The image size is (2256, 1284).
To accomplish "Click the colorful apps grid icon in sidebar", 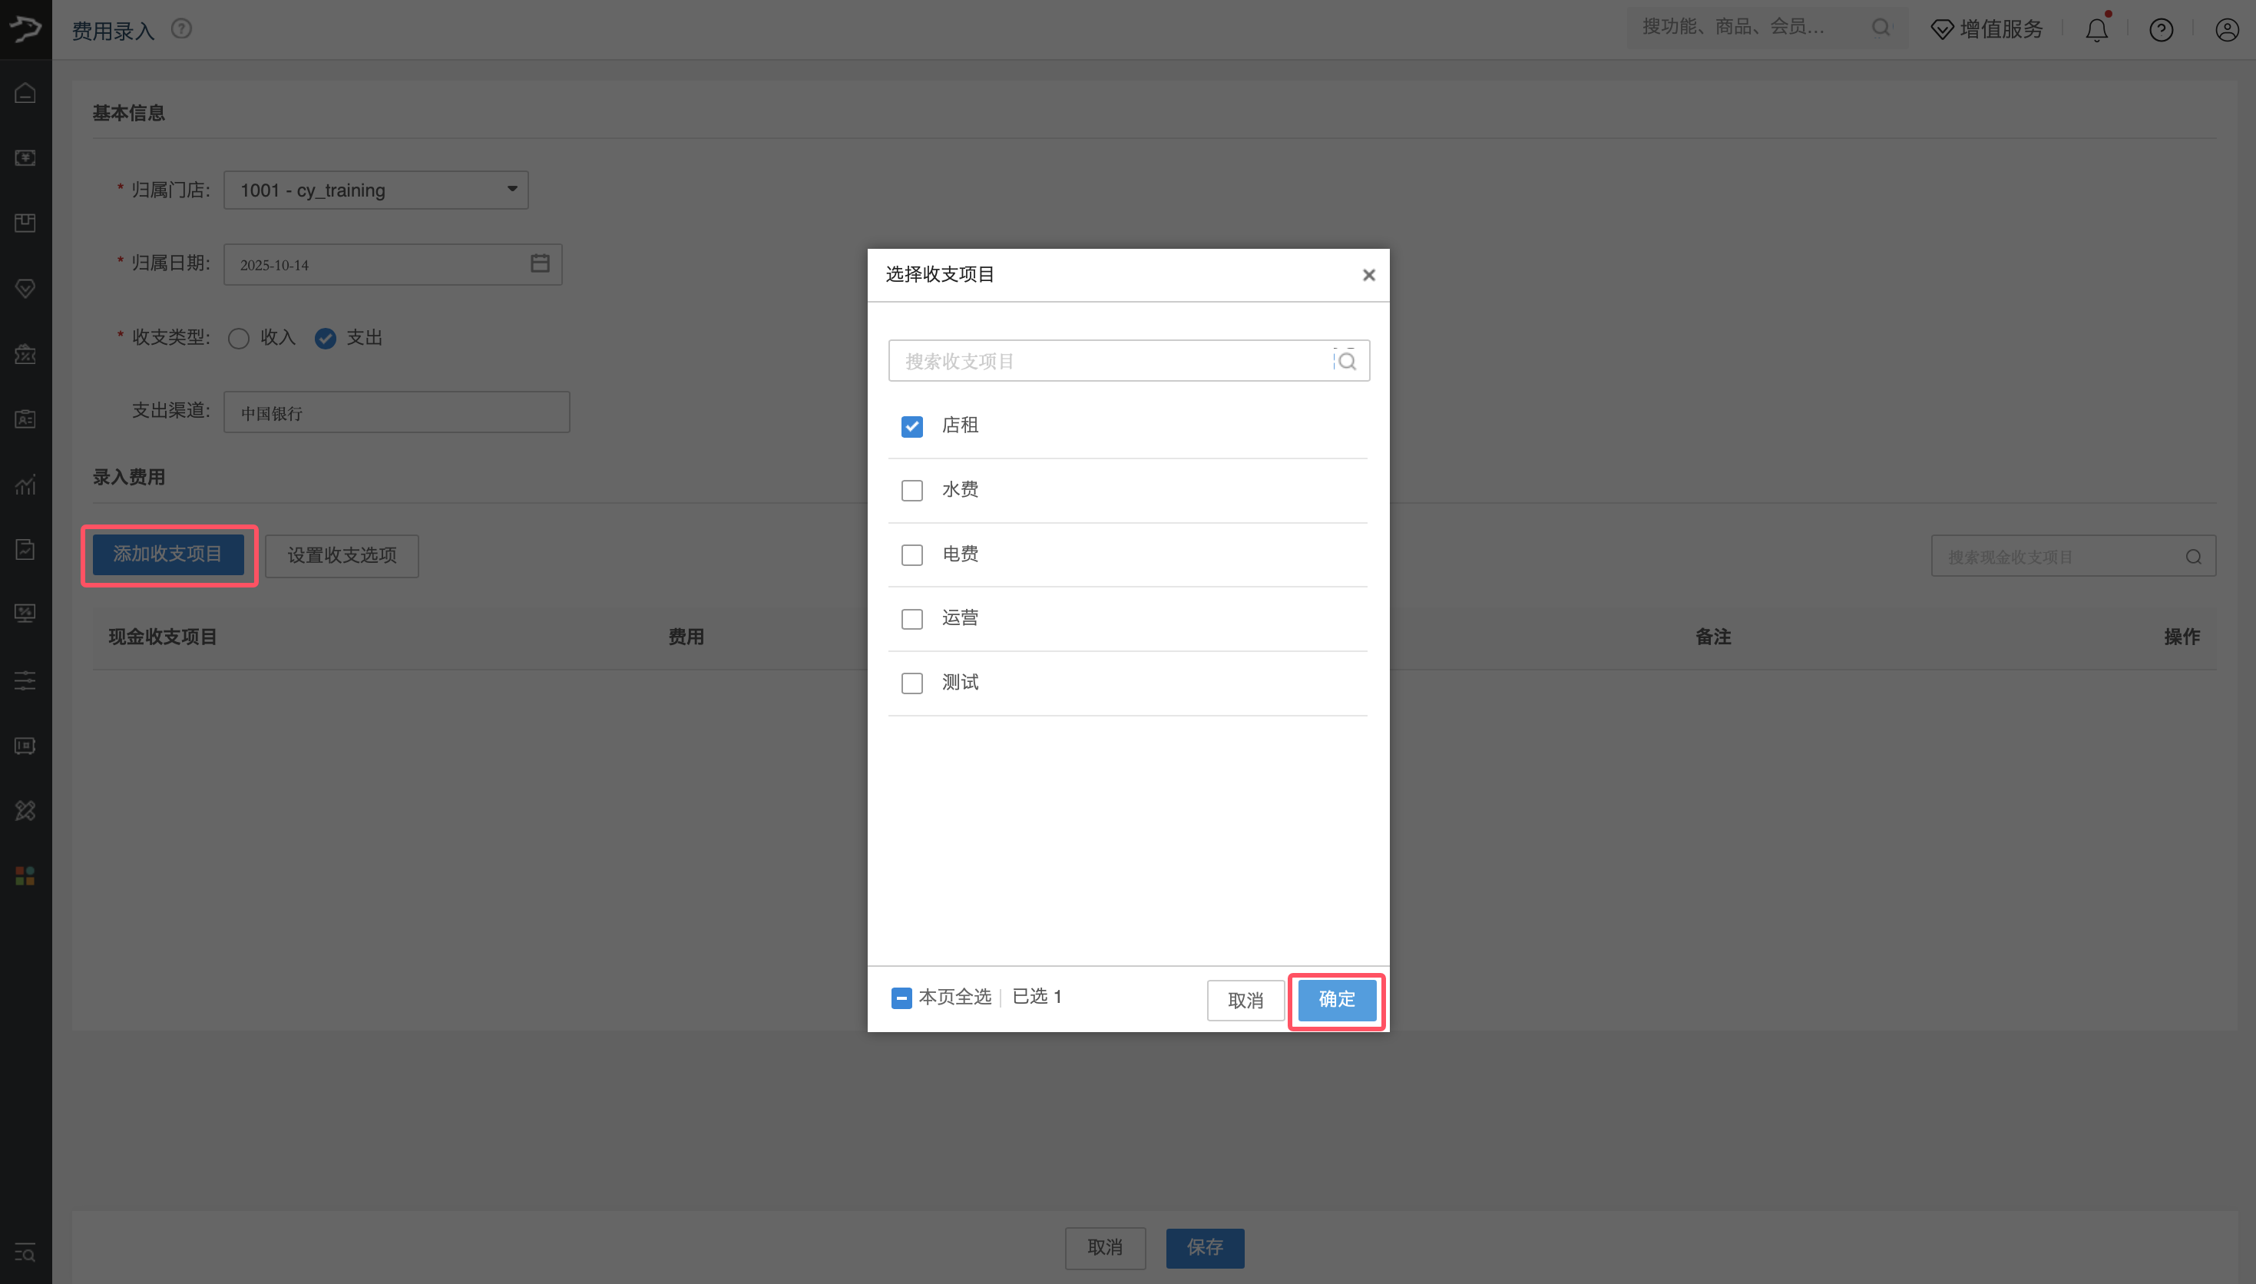I will 25,875.
